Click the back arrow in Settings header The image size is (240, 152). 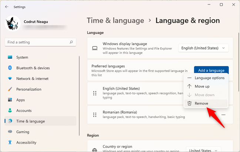coord(7,7)
